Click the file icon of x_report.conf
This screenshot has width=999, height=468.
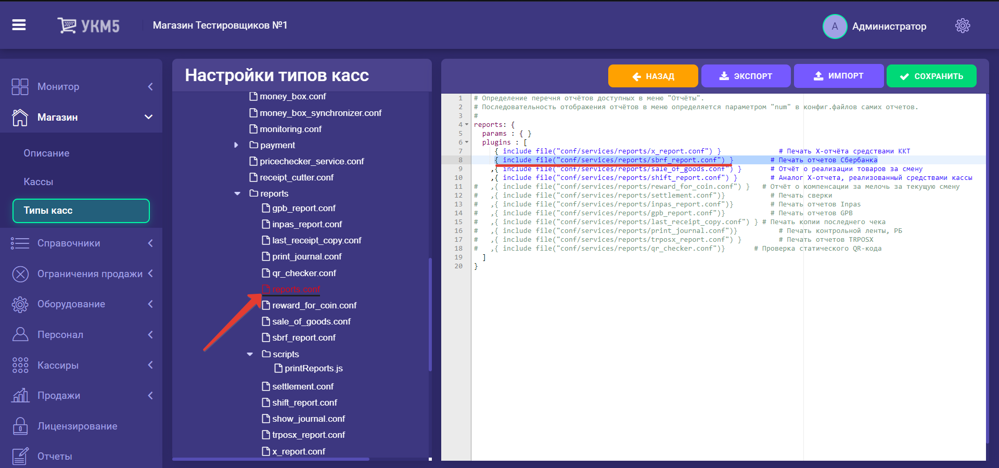(x=266, y=451)
